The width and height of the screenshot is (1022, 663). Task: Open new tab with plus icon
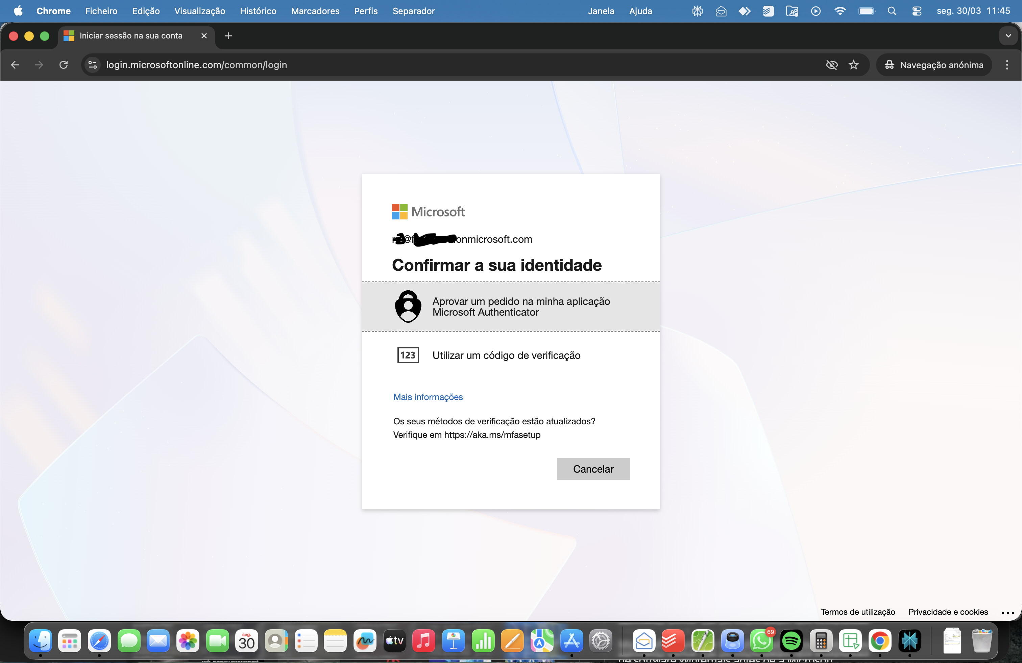[228, 36]
